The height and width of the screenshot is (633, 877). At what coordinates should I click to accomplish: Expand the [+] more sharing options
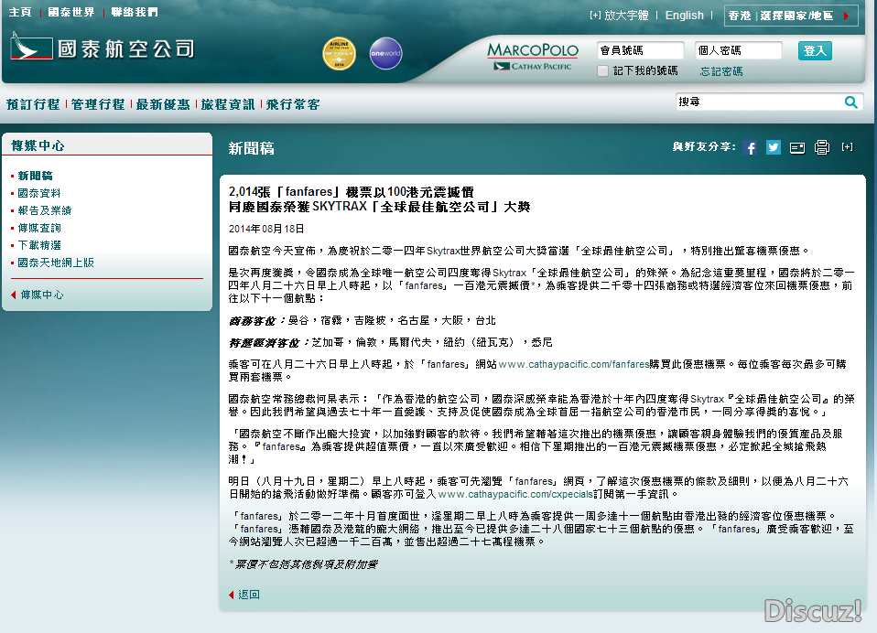847,147
